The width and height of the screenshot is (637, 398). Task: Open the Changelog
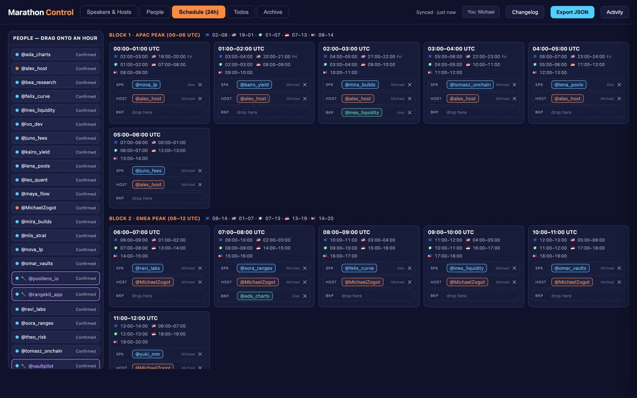525,12
